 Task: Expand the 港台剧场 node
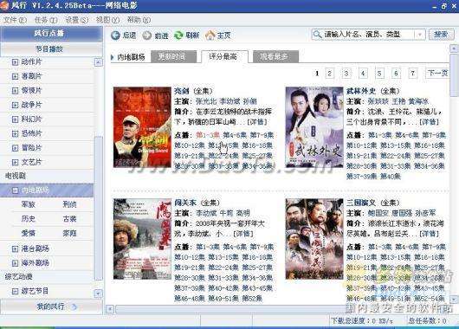click(15, 248)
